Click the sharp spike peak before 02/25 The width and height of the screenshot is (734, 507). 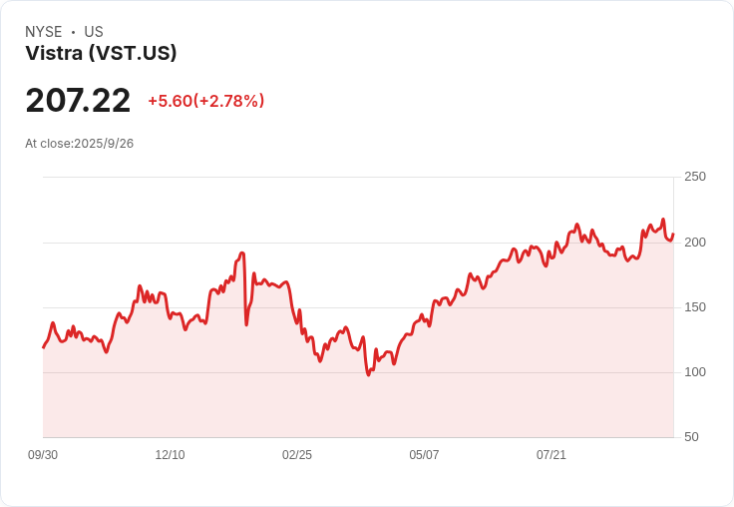click(x=242, y=253)
